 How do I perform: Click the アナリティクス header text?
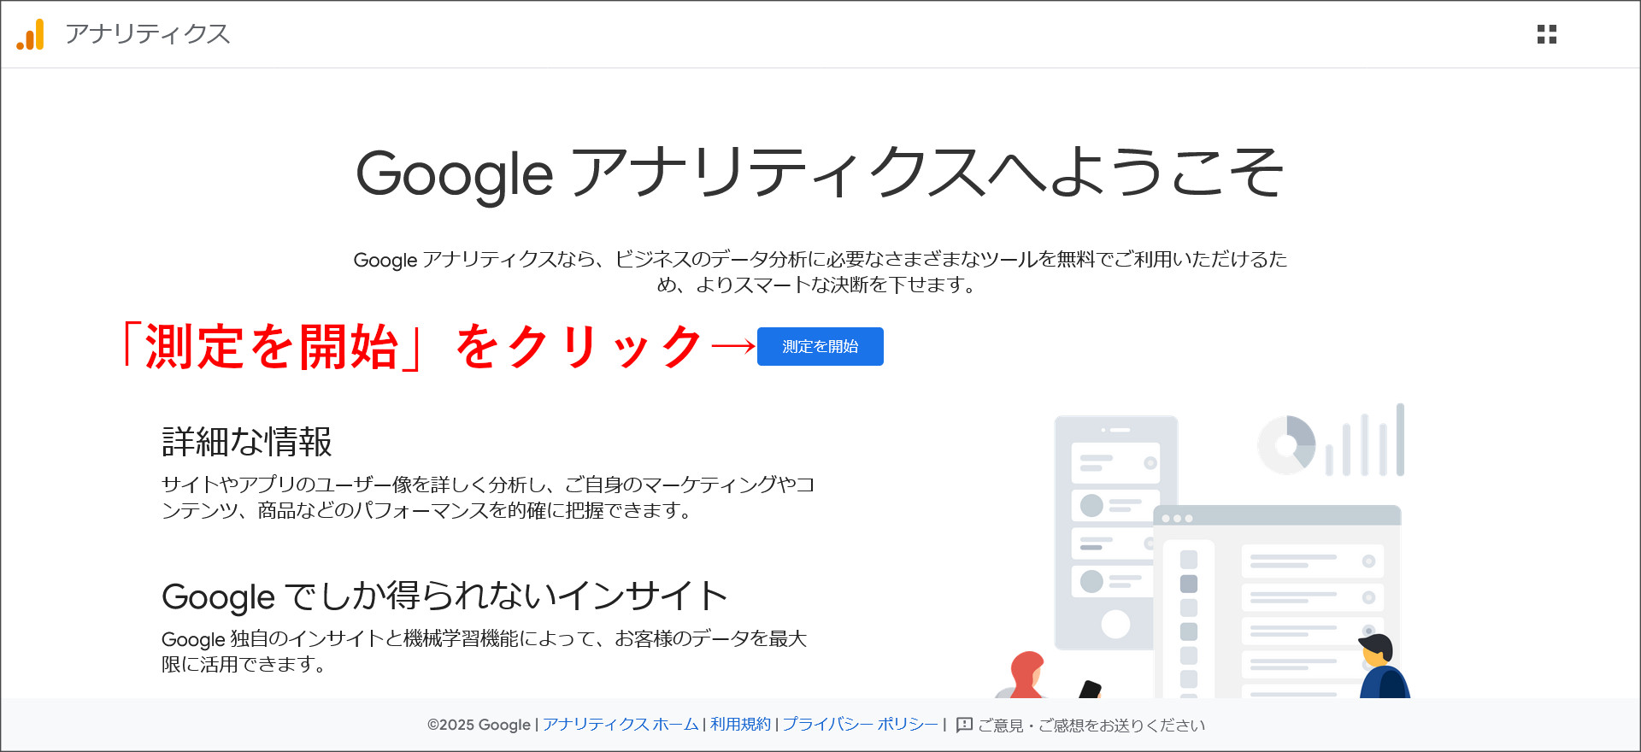click(x=147, y=34)
